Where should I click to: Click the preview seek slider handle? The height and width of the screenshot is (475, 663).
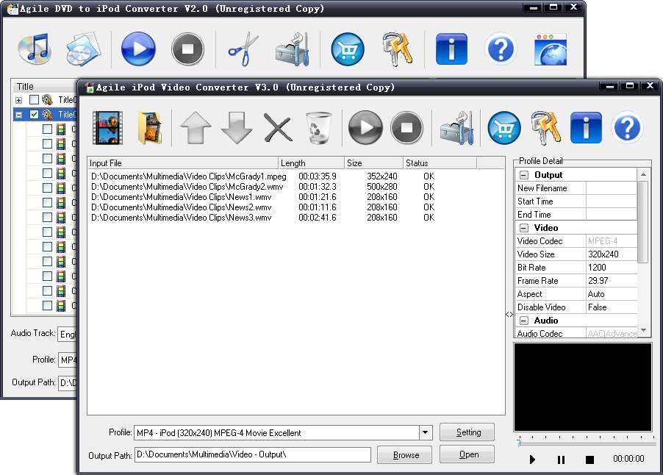point(519,443)
